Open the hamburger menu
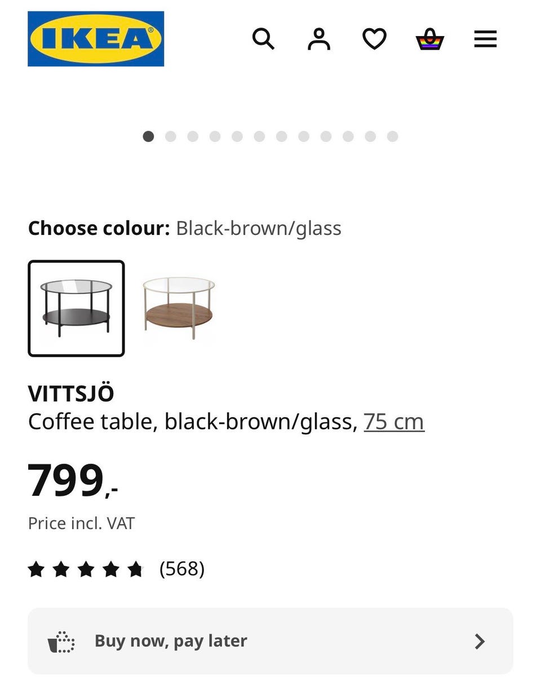 coord(485,39)
